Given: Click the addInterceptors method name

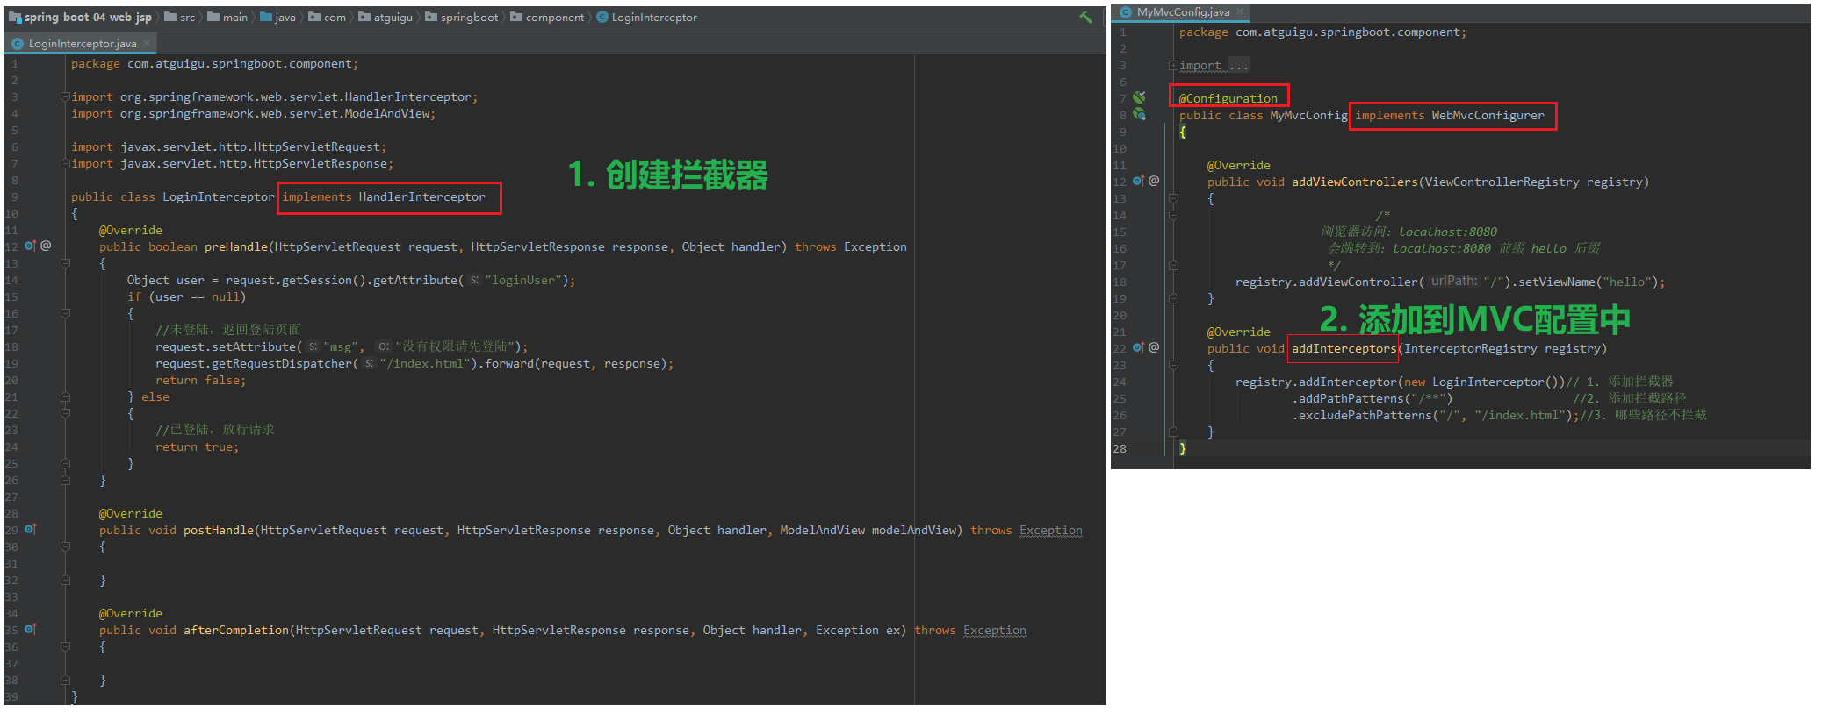Looking at the screenshot, I should (x=1344, y=348).
